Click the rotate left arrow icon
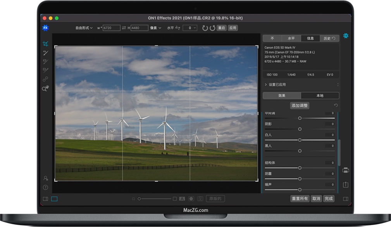The height and width of the screenshot is (227, 391). tap(205, 28)
